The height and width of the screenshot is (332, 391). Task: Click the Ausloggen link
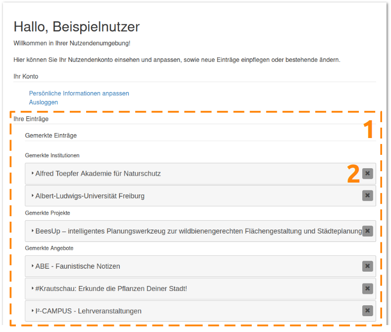pos(44,102)
